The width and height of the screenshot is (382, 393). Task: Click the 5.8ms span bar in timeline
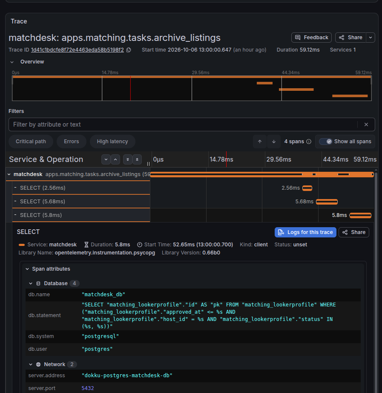pos(360,215)
